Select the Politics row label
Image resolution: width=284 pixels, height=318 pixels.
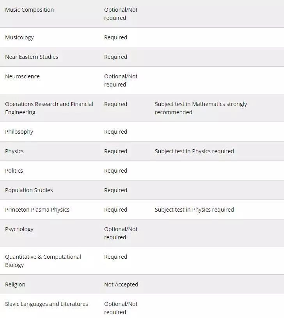(x=14, y=171)
